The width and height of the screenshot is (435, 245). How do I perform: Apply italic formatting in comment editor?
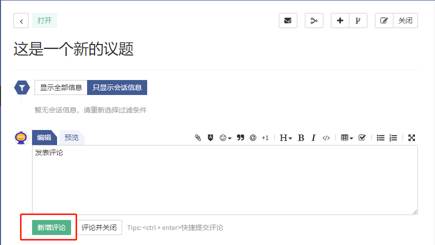(313, 138)
